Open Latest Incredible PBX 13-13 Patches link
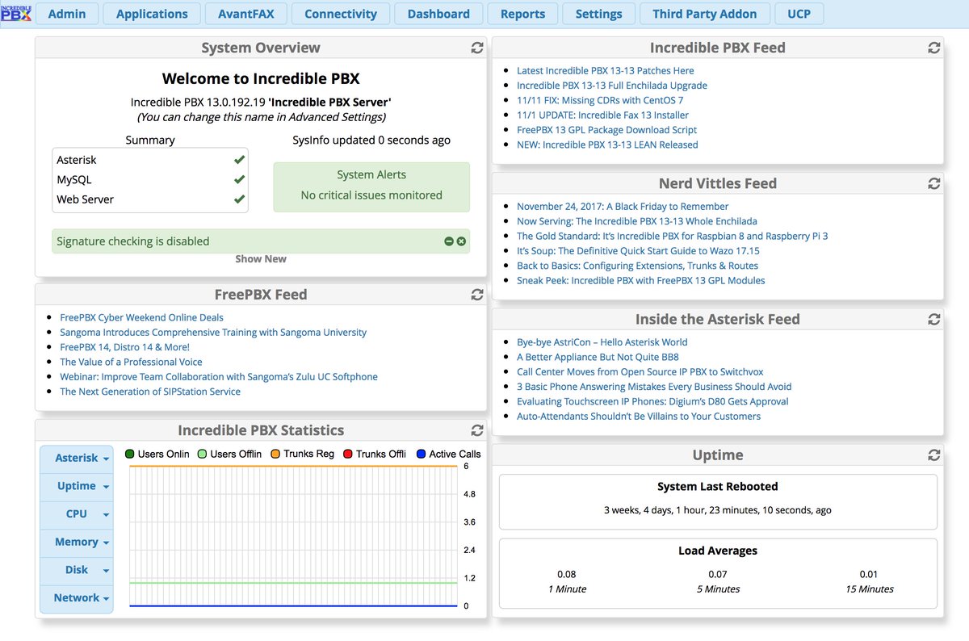This screenshot has height=641, width=969. pos(606,71)
